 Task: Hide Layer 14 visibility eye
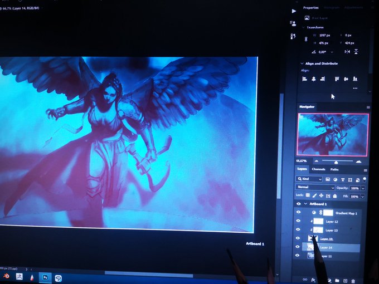coord(298,247)
